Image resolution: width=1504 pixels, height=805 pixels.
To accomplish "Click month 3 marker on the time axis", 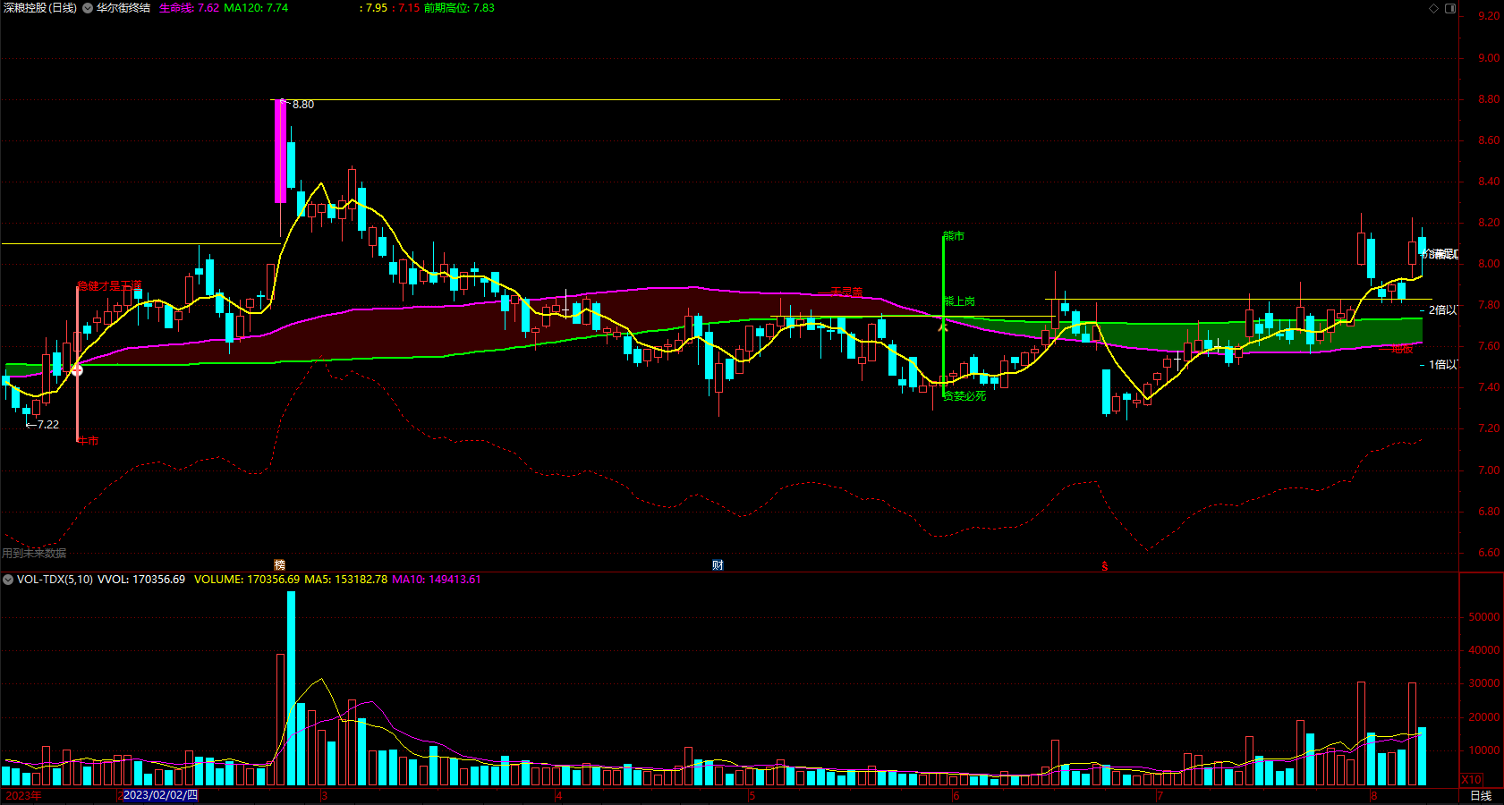I will 324,795.
